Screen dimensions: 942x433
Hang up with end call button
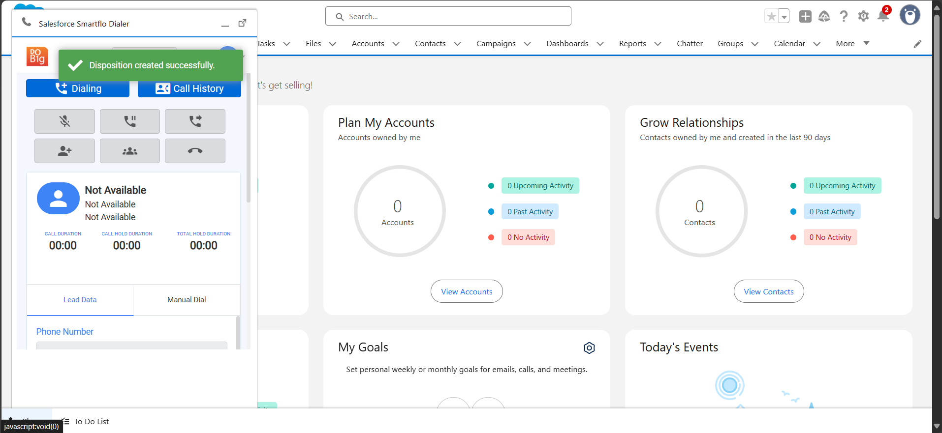tap(195, 151)
